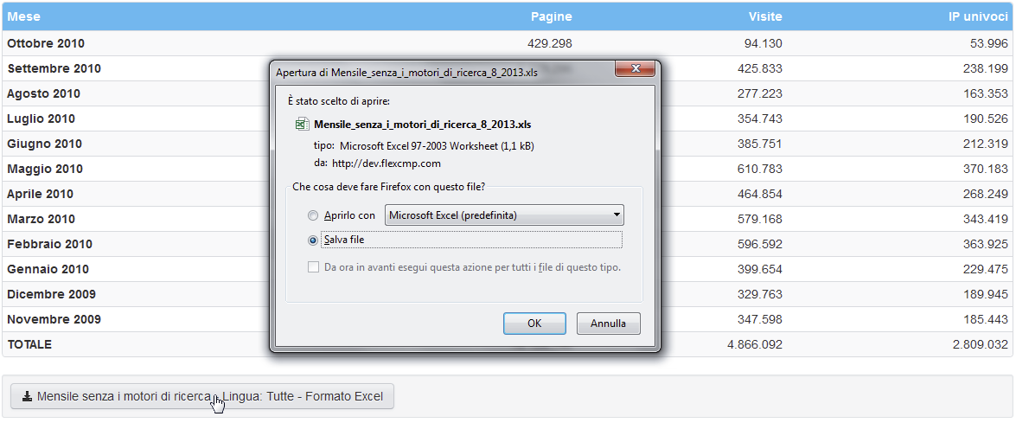Screen dimensions: 1016x423
Task: Click Visite value 329.763 for Dicembre
Action: [760, 294]
